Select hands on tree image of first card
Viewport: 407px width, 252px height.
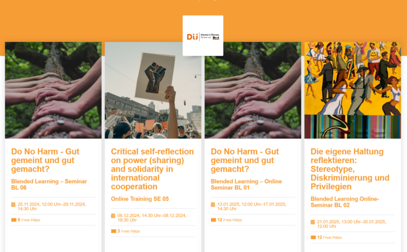53,90
